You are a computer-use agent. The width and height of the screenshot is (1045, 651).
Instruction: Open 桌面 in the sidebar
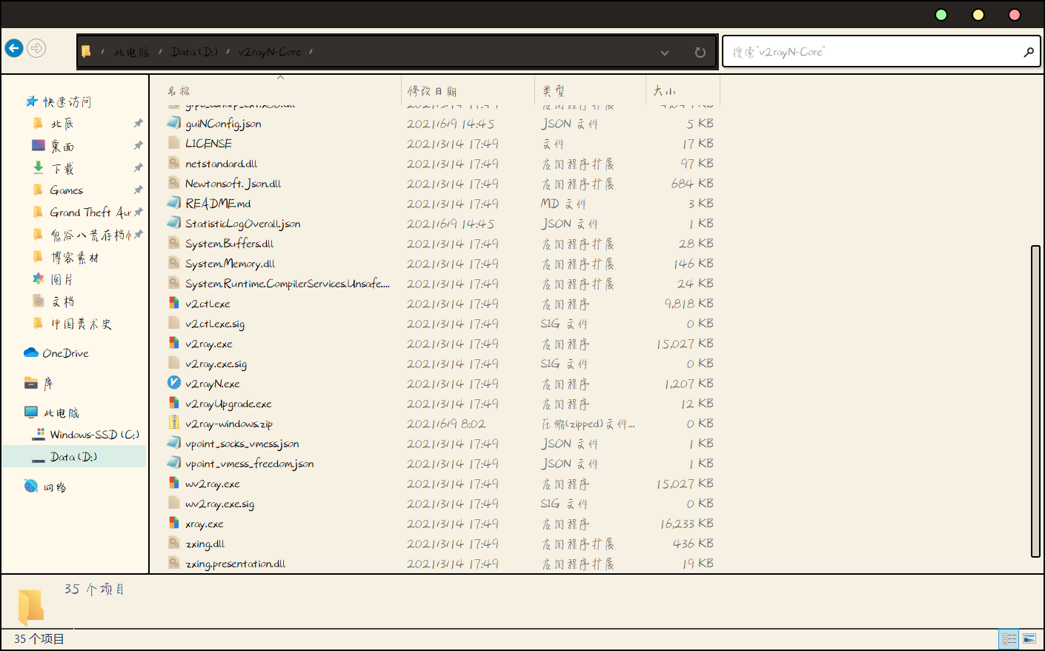coord(62,146)
